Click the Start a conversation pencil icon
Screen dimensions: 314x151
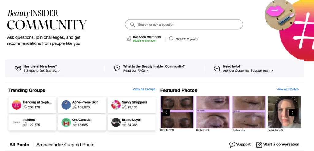click(259, 145)
